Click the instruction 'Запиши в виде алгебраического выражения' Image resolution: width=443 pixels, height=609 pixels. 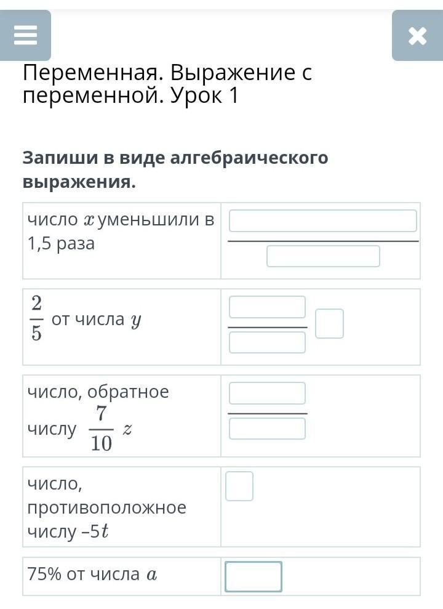click(x=175, y=170)
